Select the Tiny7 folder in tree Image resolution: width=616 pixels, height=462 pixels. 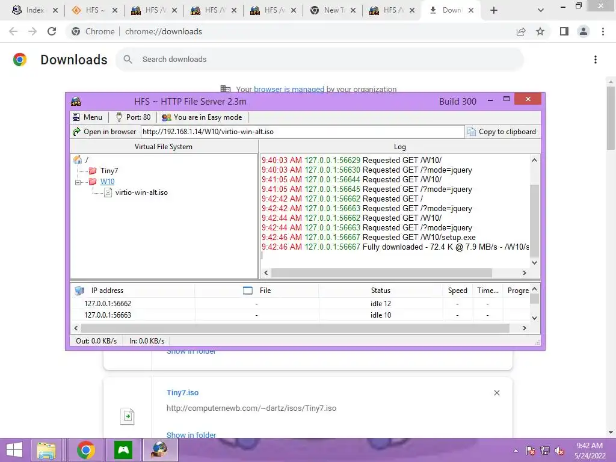[109, 171]
